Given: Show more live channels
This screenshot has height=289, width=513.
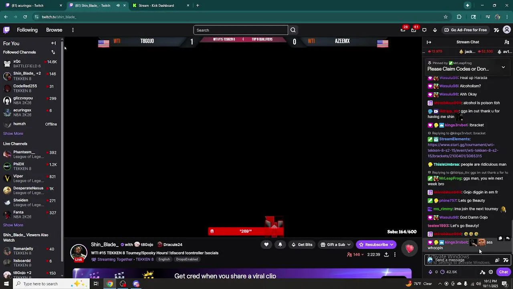Looking at the screenshot, I should (13, 225).
